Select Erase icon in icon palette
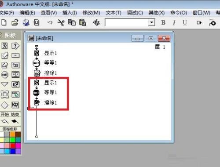This screenshot has height=167, width=220. [4, 65]
